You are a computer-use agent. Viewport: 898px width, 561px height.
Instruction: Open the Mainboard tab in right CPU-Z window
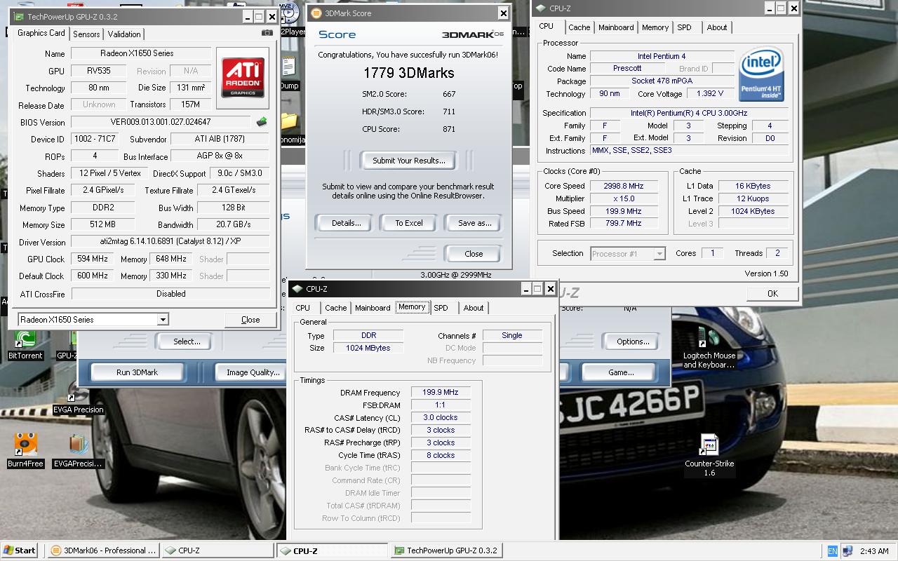coord(616,27)
